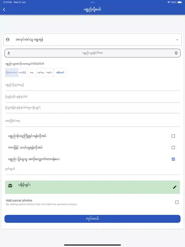Check the ပစ္စည်းဖိုးငွေကြိုရှင်းရန်လိုအပ် checkbox
The width and height of the screenshot is (185, 247).
pos(173,136)
